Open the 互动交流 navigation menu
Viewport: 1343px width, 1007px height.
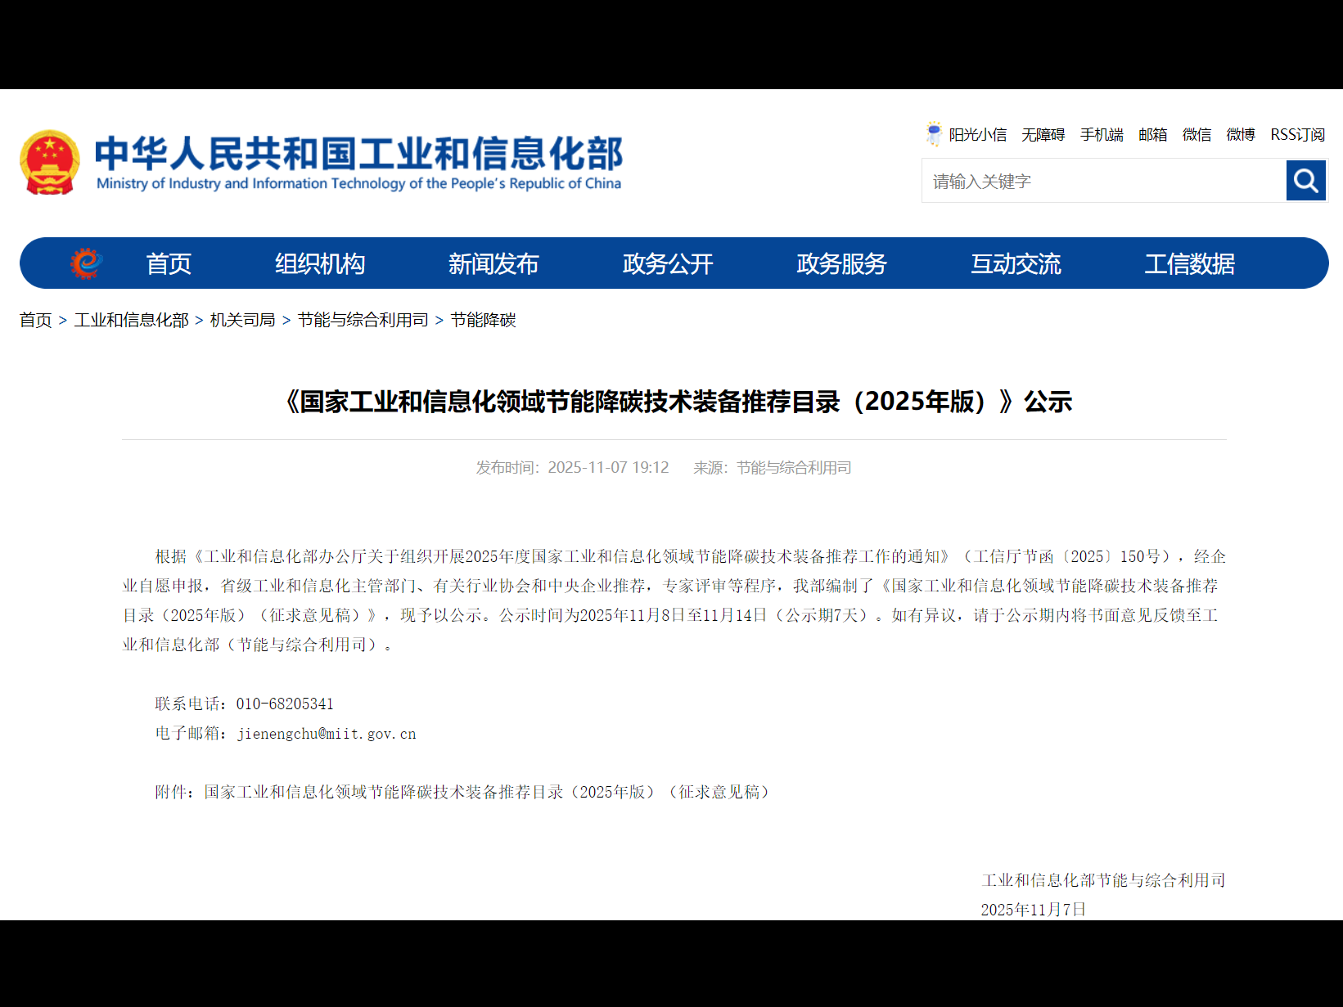tap(1015, 263)
